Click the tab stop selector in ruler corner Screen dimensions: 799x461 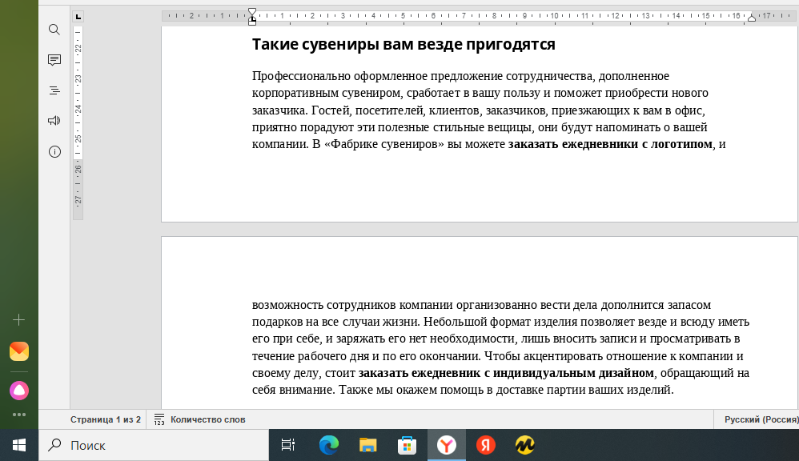[78, 16]
